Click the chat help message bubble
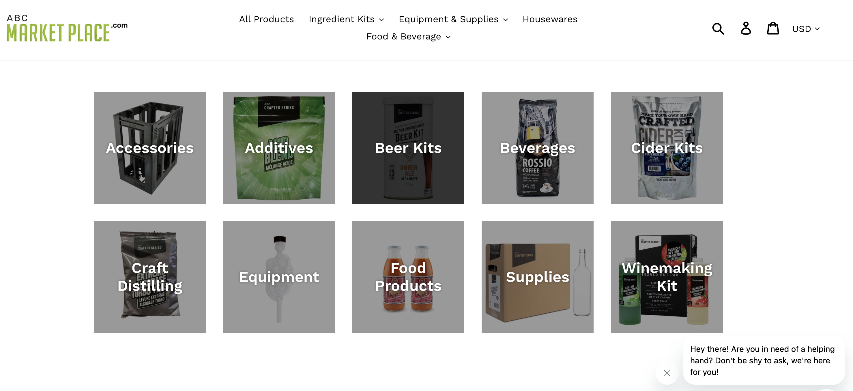Screen dimensions: 853x391 click(764, 360)
